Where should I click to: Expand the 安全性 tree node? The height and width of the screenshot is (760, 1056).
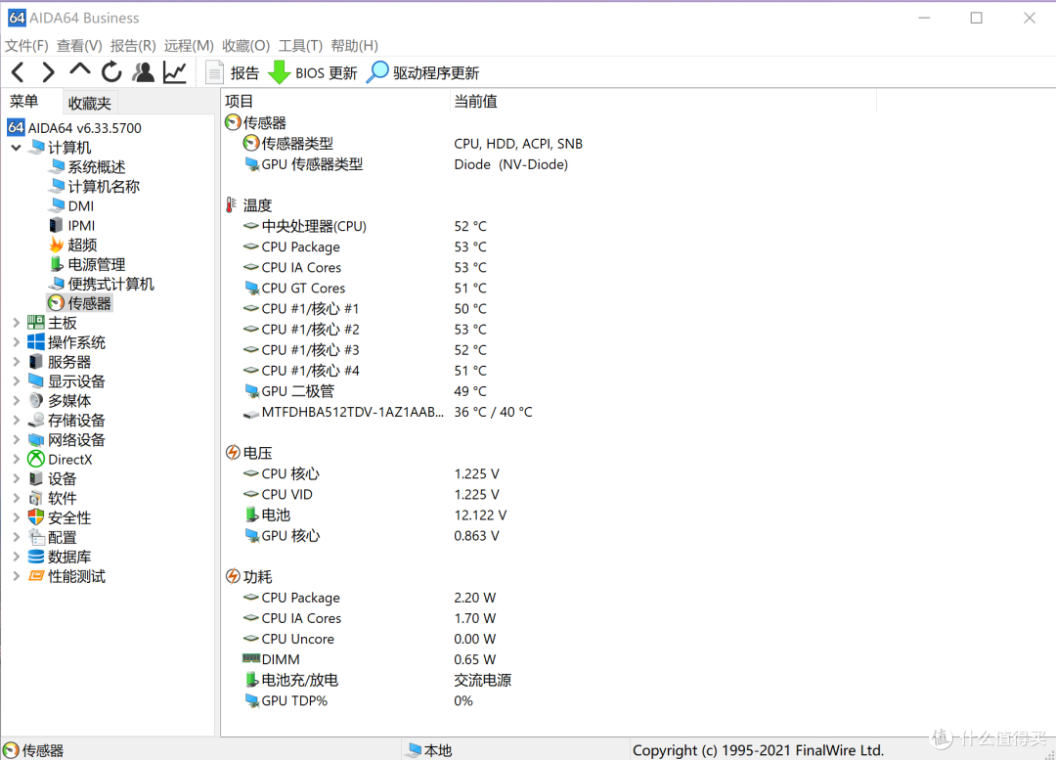[17, 518]
